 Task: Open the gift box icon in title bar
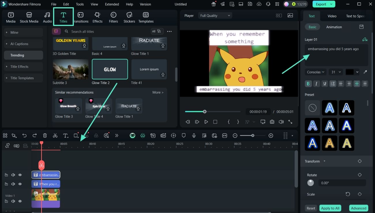[213, 4]
